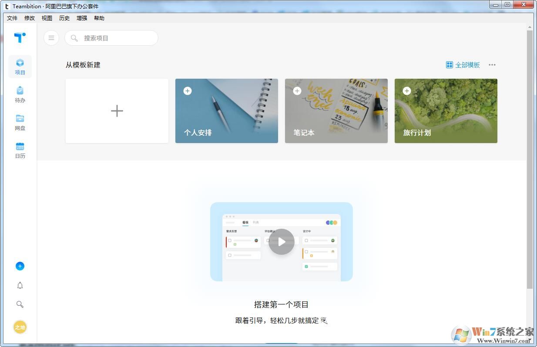Open 全部模板 to view all templates
The image size is (537, 347).
(x=463, y=65)
